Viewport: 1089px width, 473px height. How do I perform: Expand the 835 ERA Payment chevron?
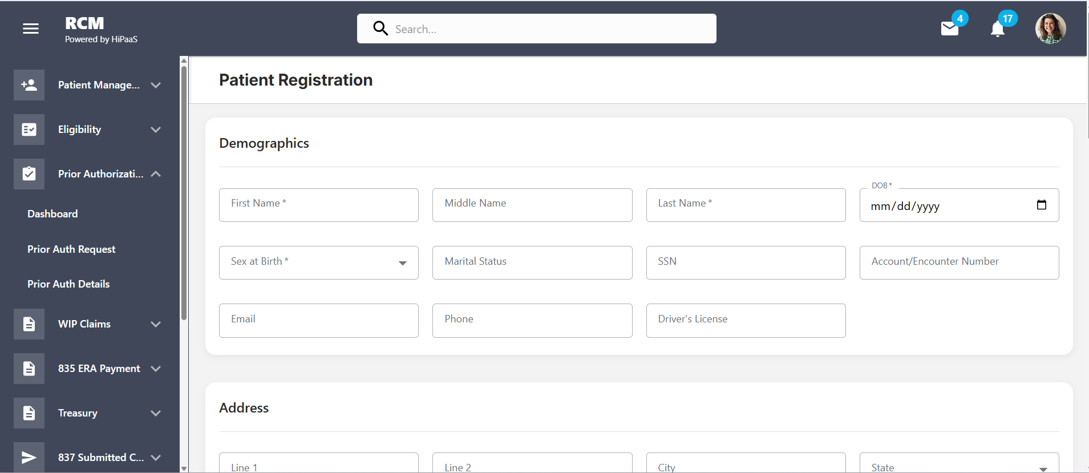(156, 369)
